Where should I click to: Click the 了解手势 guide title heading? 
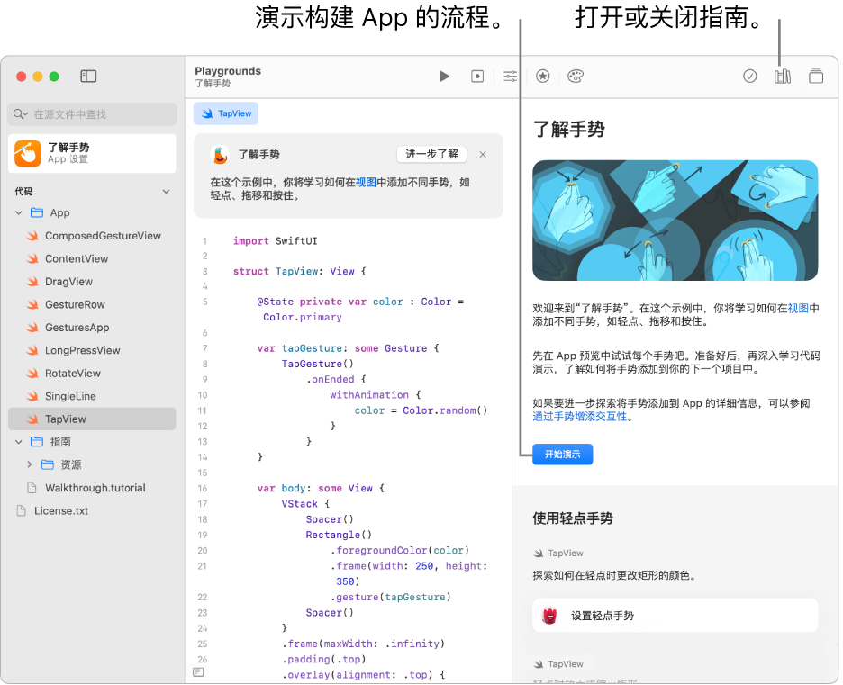click(569, 130)
